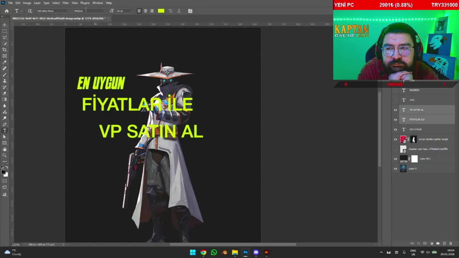Image resolution: width=459 pixels, height=258 pixels.
Task: Open the Type tool preset picker arrow
Action: tap(22, 11)
